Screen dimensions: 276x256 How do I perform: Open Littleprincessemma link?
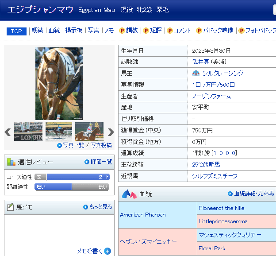pos(223,221)
